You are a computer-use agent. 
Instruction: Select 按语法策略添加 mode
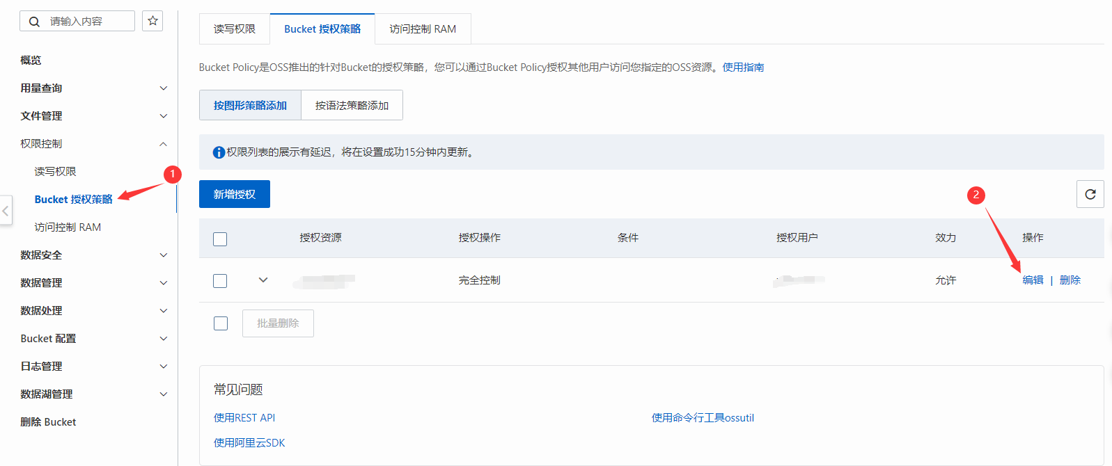[352, 106]
